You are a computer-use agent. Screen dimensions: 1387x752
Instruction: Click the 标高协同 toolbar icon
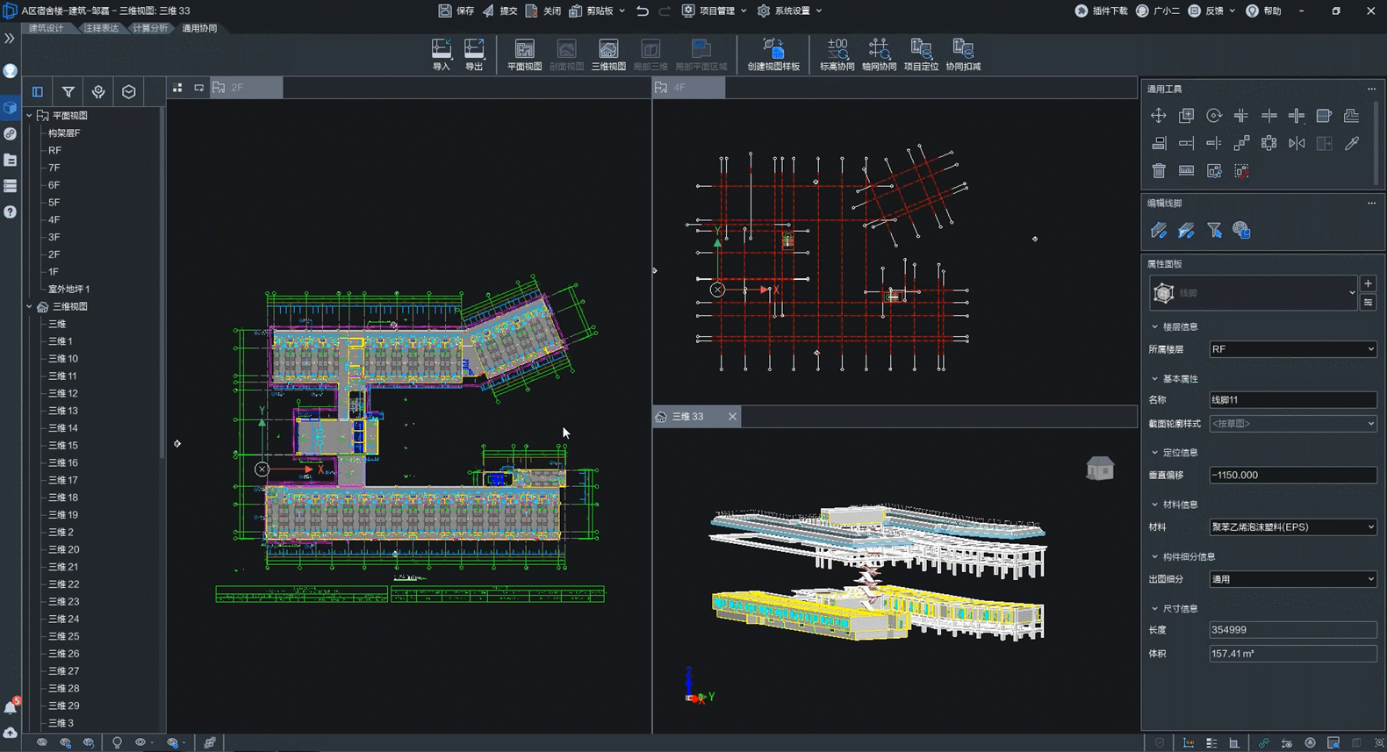[x=837, y=54]
